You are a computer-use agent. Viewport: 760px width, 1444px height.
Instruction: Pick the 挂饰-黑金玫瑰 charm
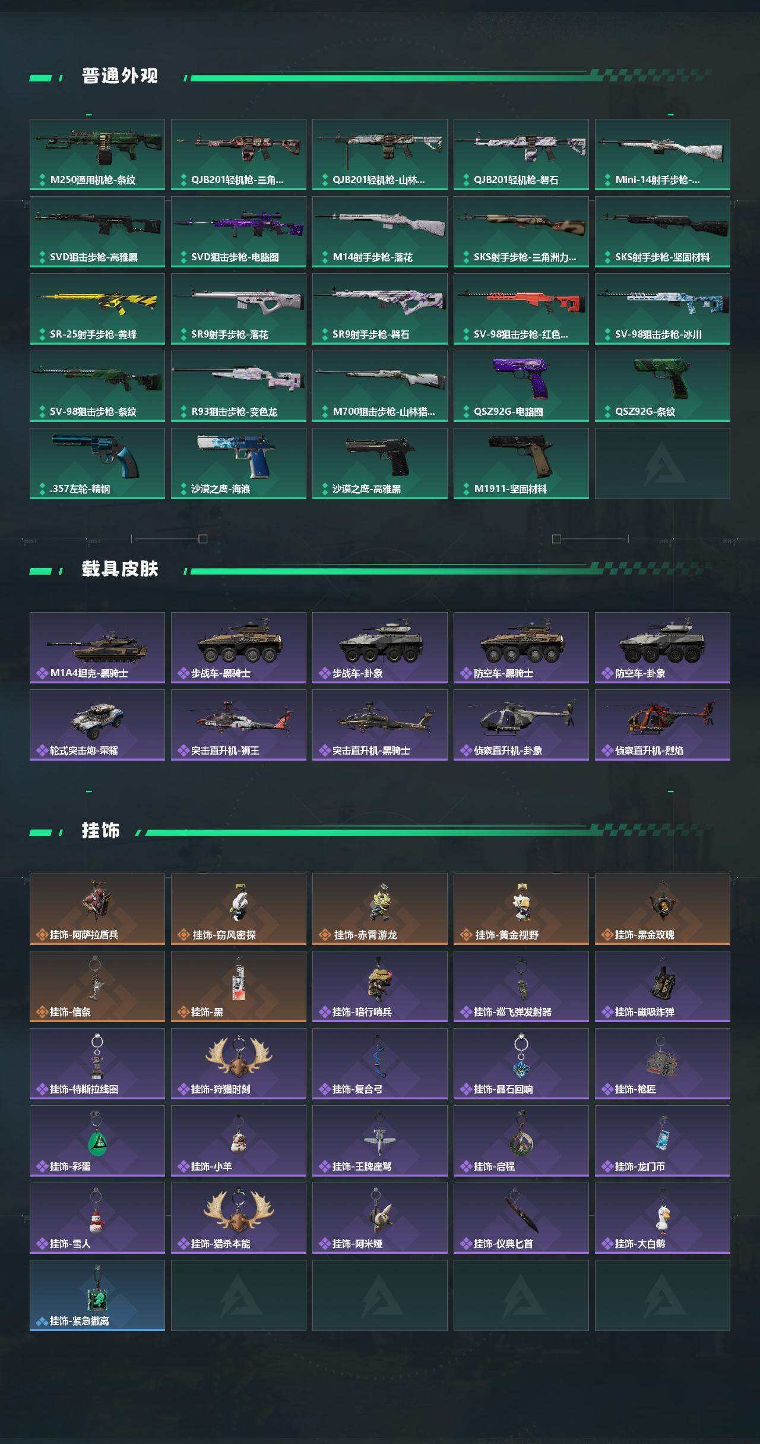point(663,909)
